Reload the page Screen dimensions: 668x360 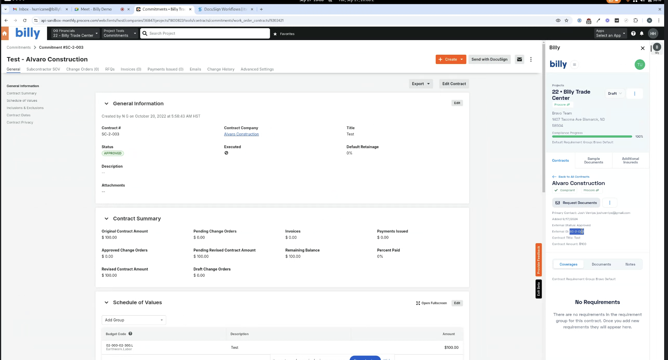click(25, 20)
